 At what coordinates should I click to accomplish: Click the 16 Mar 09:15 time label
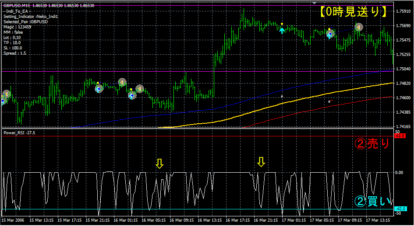[182, 220]
